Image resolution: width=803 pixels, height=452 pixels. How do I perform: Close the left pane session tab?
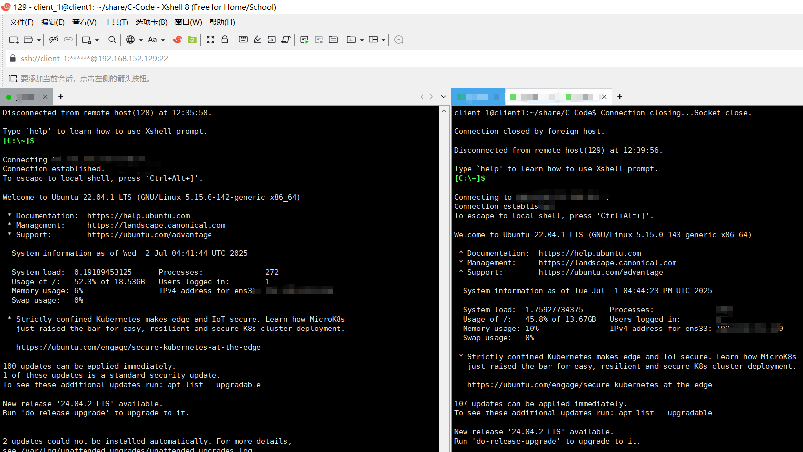click(45, 97)
